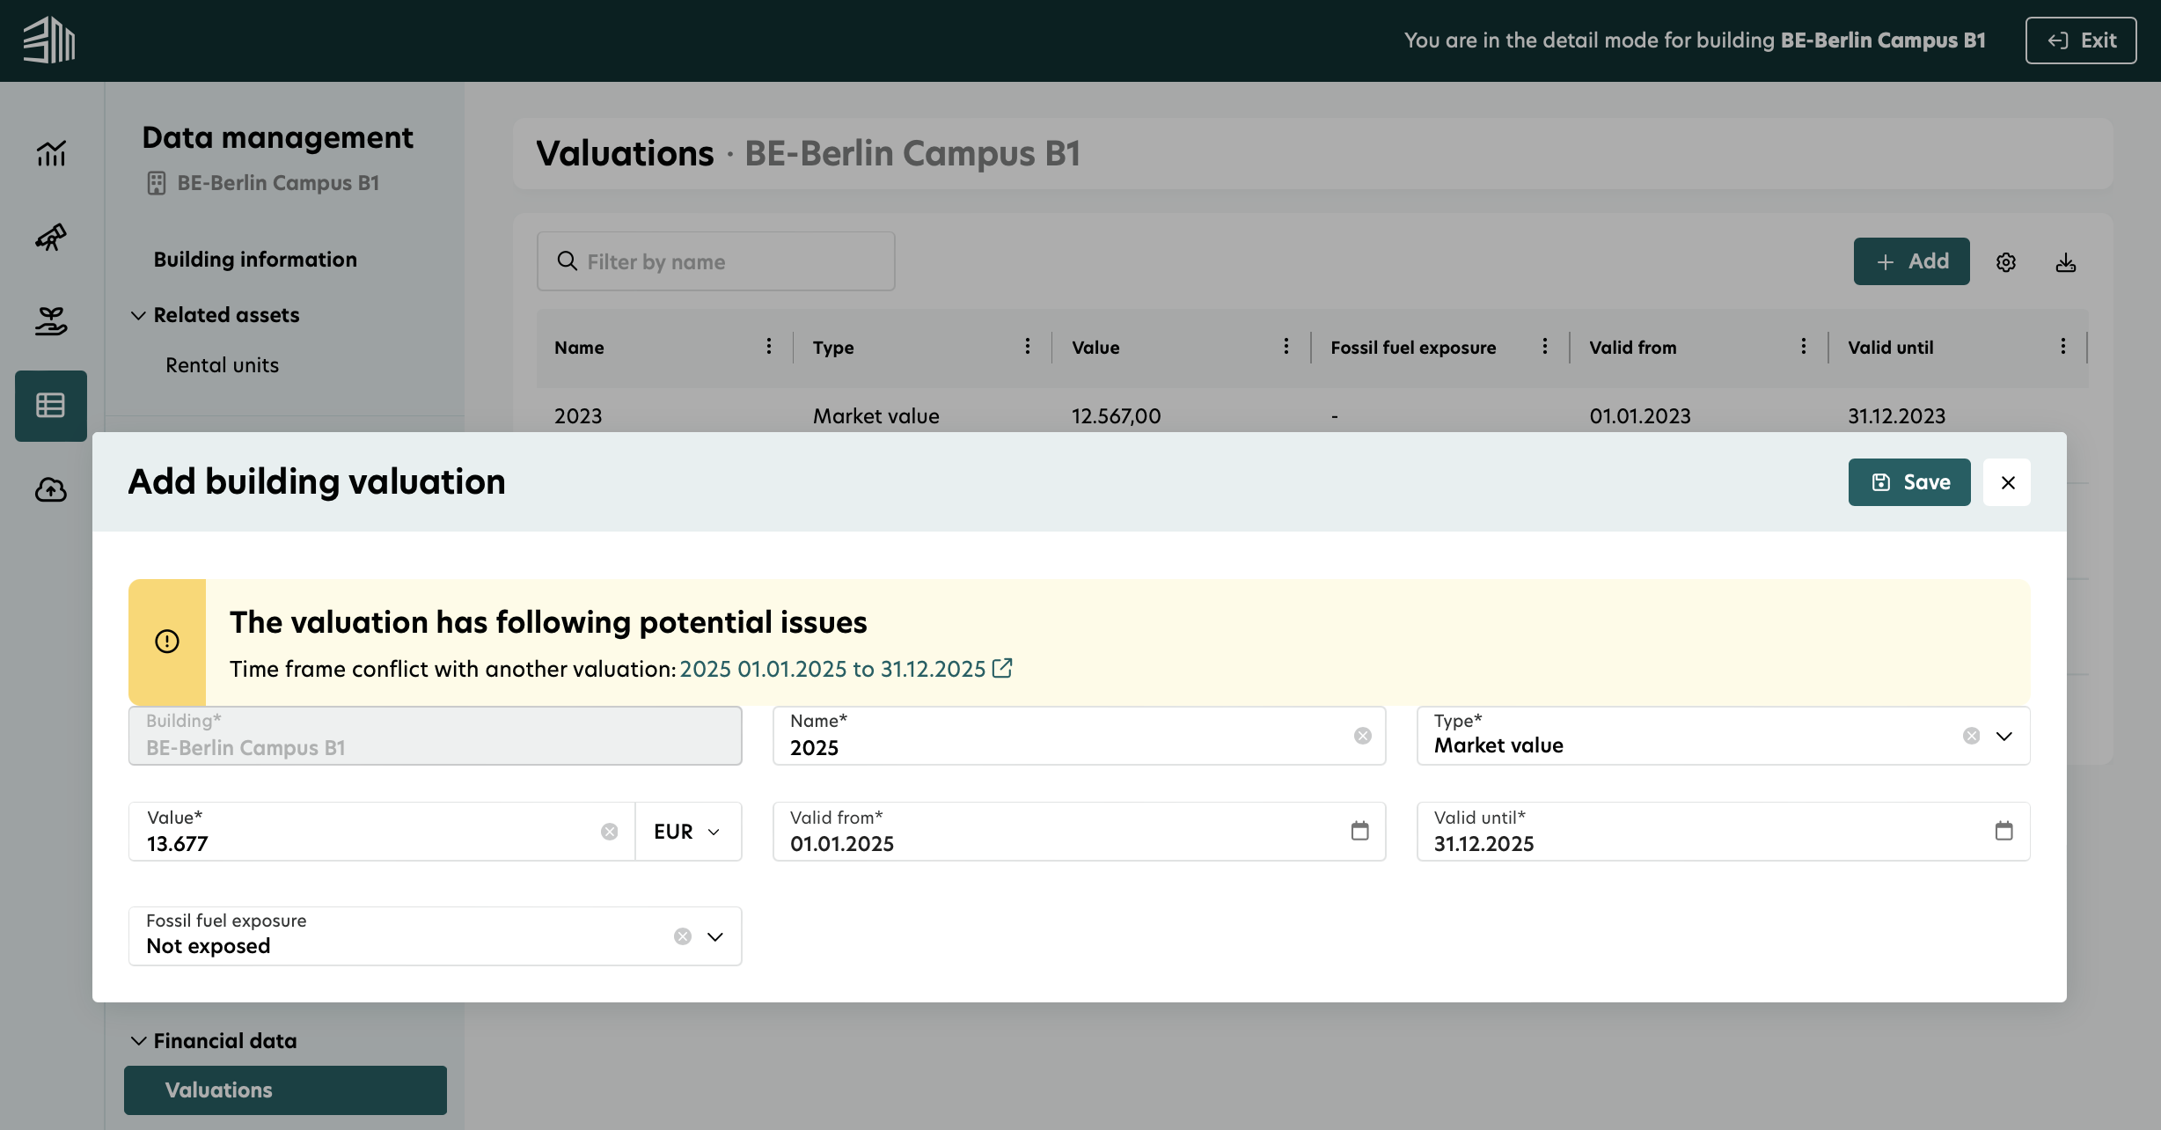Screen dimensions: 2161x1130
Task: Collapse the Financial data section
Action: pos(138,1040)
